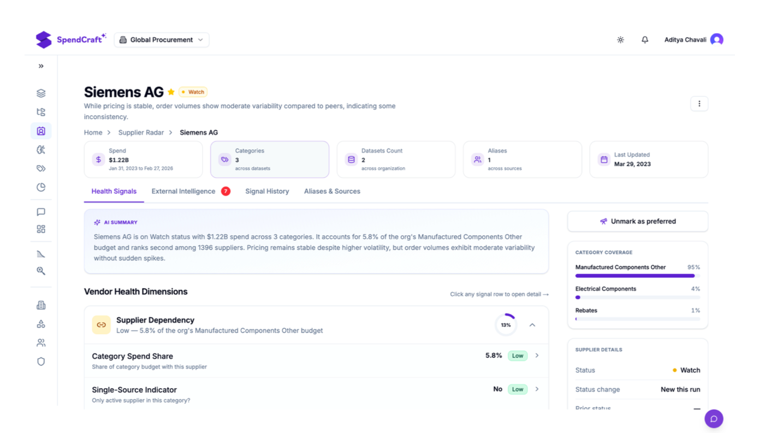This screenshot has height=433, width=759.
Task: Click the Siemens AG breadcrumb
Action: pyautogui.click(x=199, y=133)
